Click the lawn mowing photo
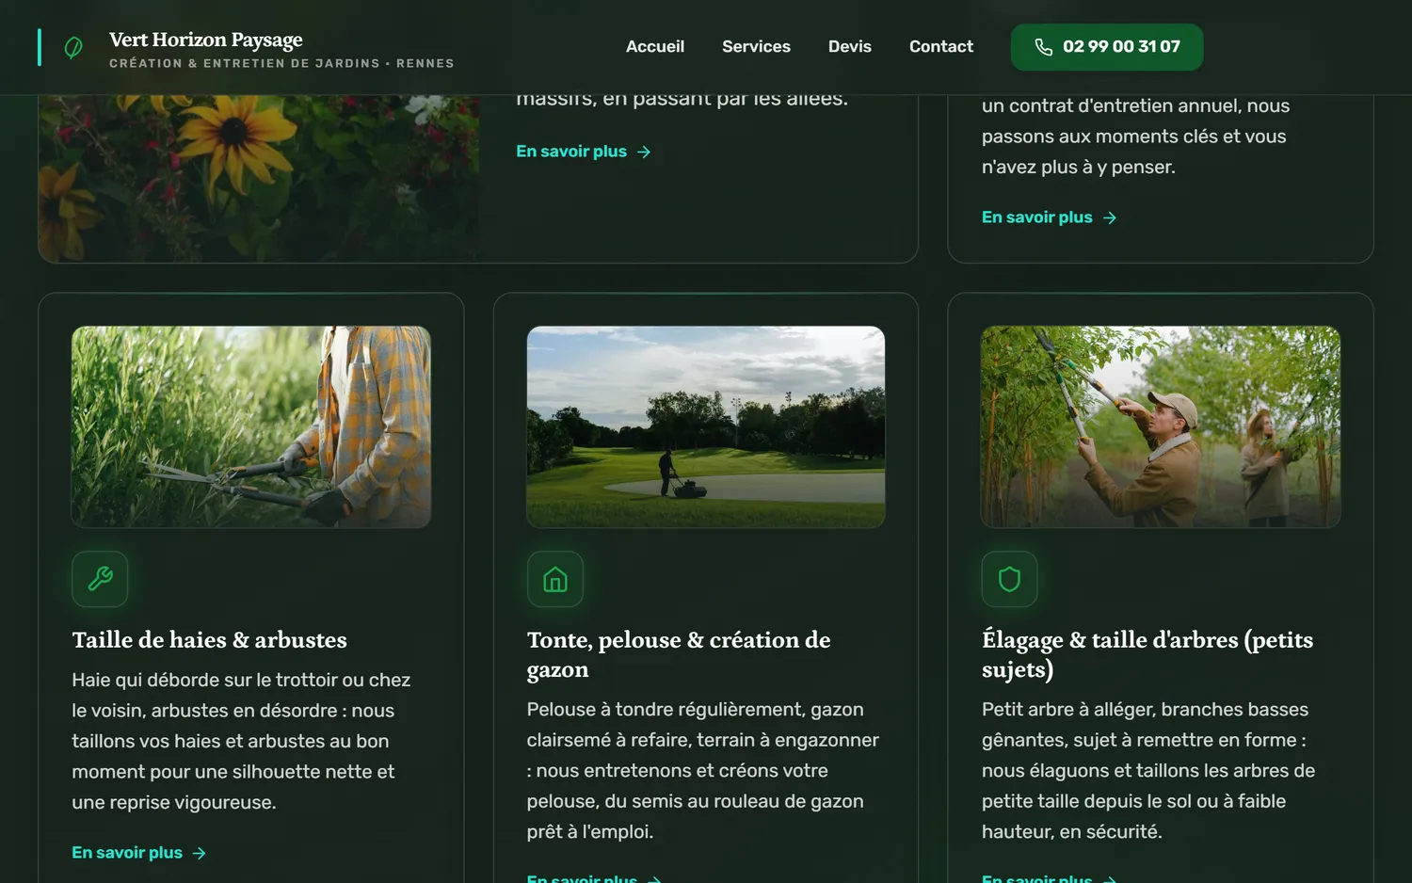 coord(706,426)
